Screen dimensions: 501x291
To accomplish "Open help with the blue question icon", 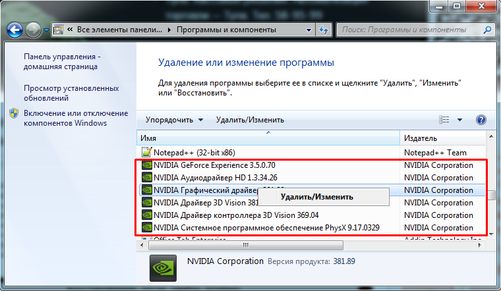I will (481, 120).
